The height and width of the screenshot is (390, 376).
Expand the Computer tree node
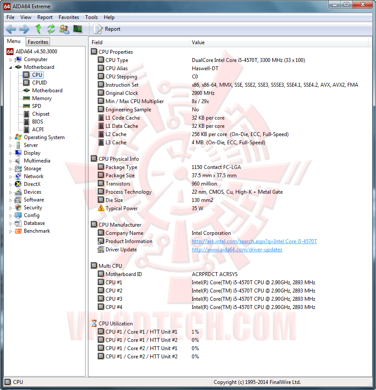click(10, 60)
